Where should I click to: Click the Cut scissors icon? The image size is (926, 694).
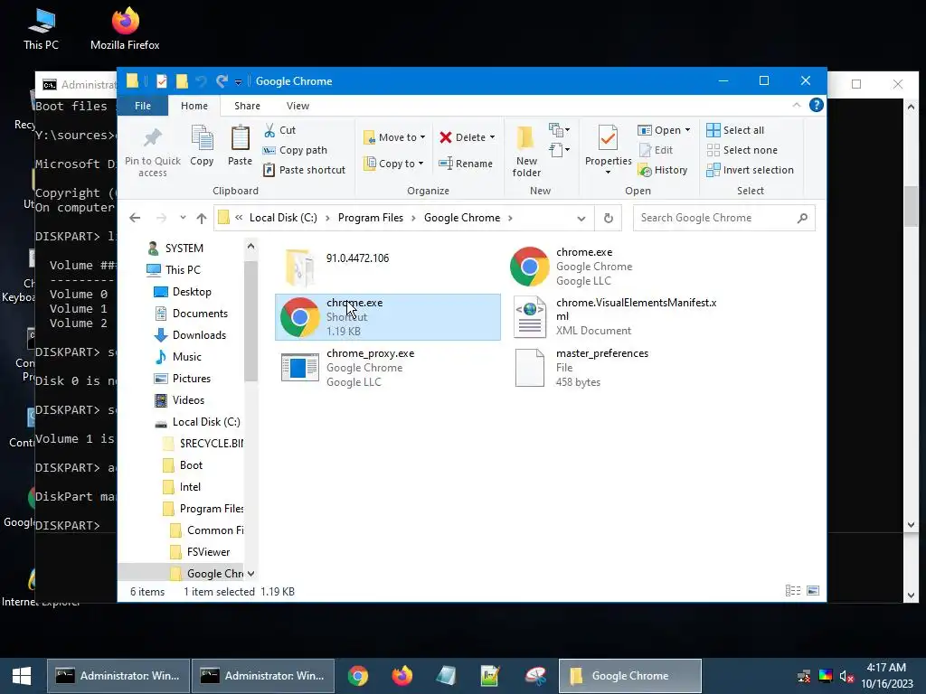269,130
